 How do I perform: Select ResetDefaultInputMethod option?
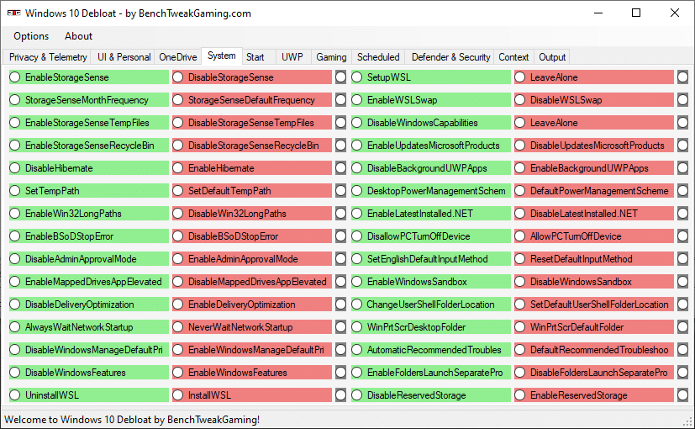pos(594,258)
